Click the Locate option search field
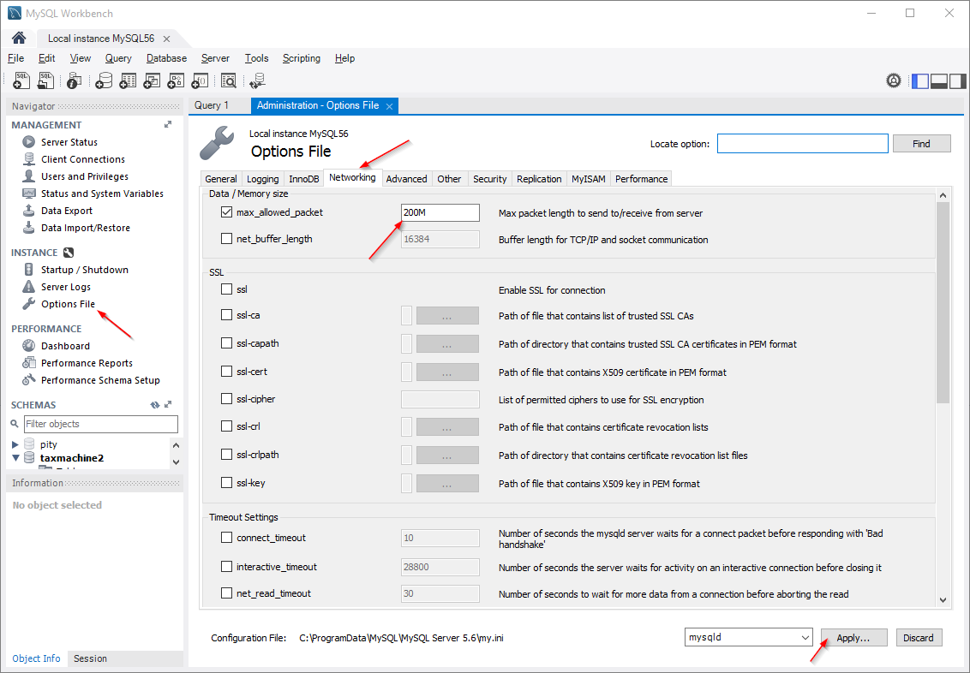Viewport: 970px width, 673px height. point(802,144)
